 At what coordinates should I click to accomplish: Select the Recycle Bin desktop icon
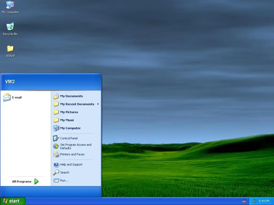[10, 29]
